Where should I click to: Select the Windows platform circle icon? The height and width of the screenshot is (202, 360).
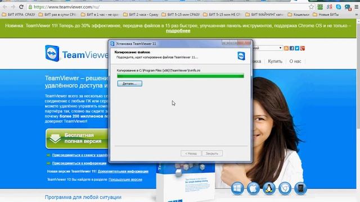(x=237, y=189)
